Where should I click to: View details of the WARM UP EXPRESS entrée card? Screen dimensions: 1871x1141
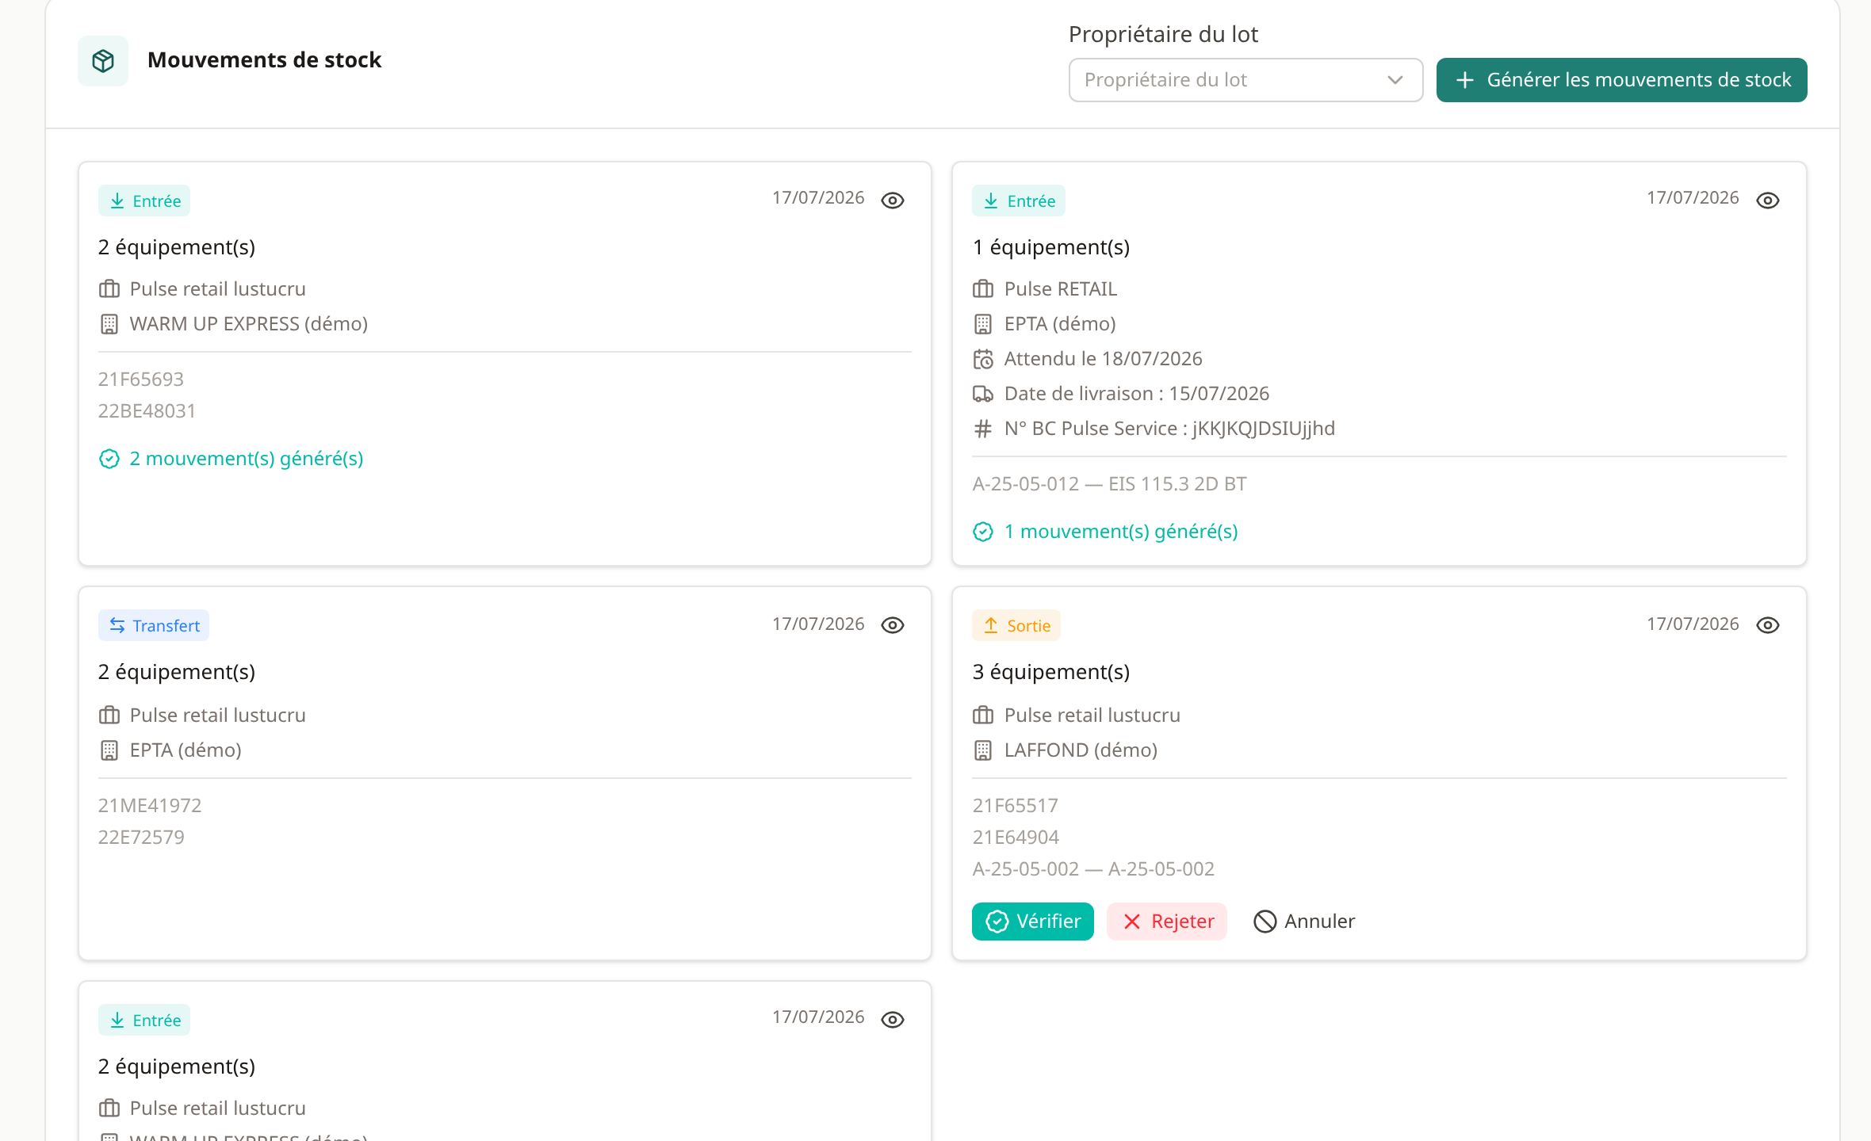[893, 200]
